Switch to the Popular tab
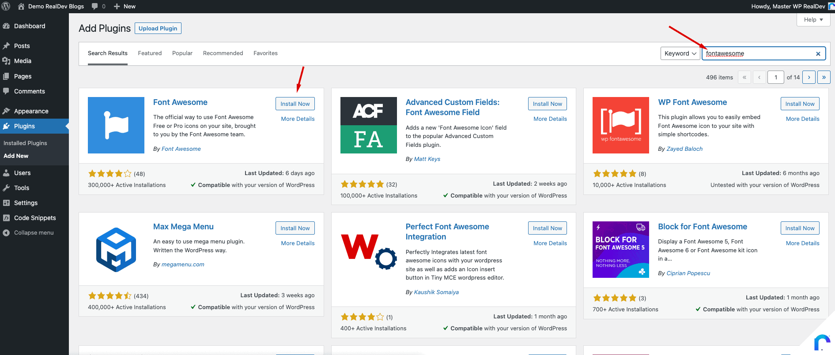Screen dimensions: 835x355 click(x=182, y=53)
